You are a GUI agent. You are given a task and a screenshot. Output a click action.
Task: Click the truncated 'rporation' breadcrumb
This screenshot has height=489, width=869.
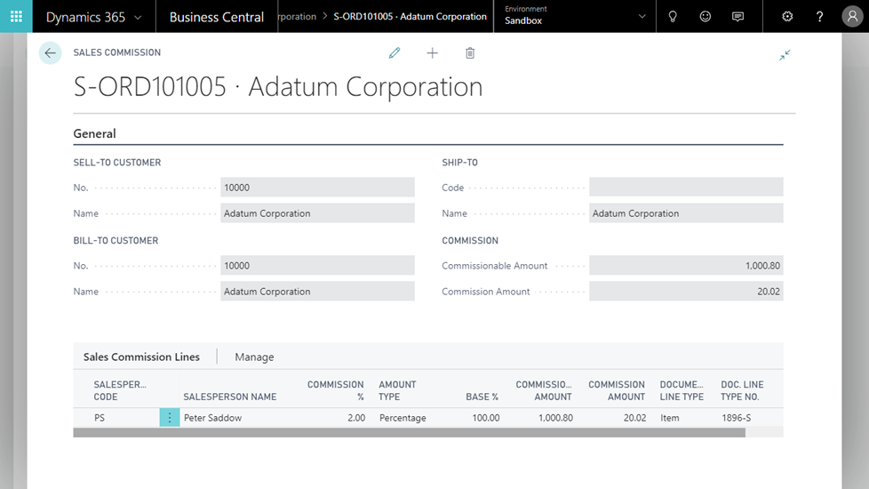(298, 17)
